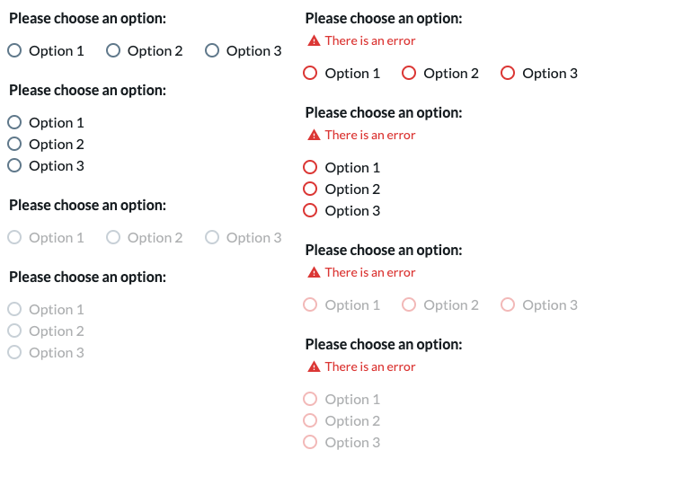Click disabled Option 2 in the greyed inline blue group

tap(113, 237)
